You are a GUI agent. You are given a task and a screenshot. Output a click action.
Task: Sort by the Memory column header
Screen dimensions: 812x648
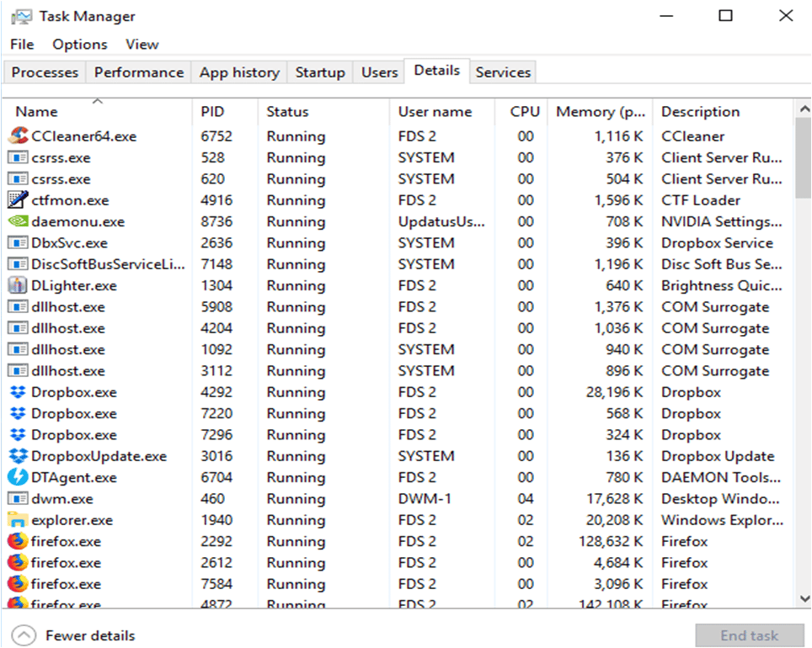(x=601, y=111)
